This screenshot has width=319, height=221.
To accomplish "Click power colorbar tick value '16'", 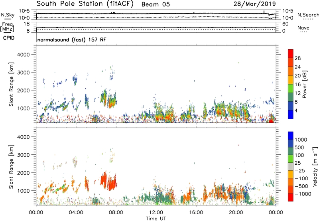I will (297, 85).
